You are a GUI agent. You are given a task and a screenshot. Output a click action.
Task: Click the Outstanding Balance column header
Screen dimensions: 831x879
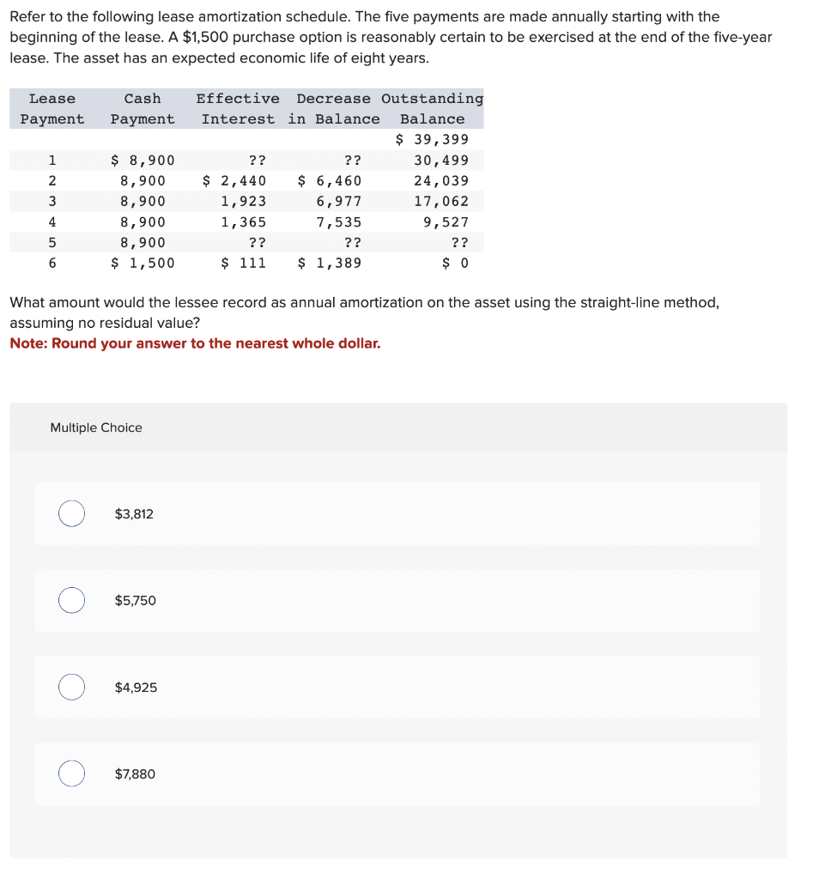432,108
